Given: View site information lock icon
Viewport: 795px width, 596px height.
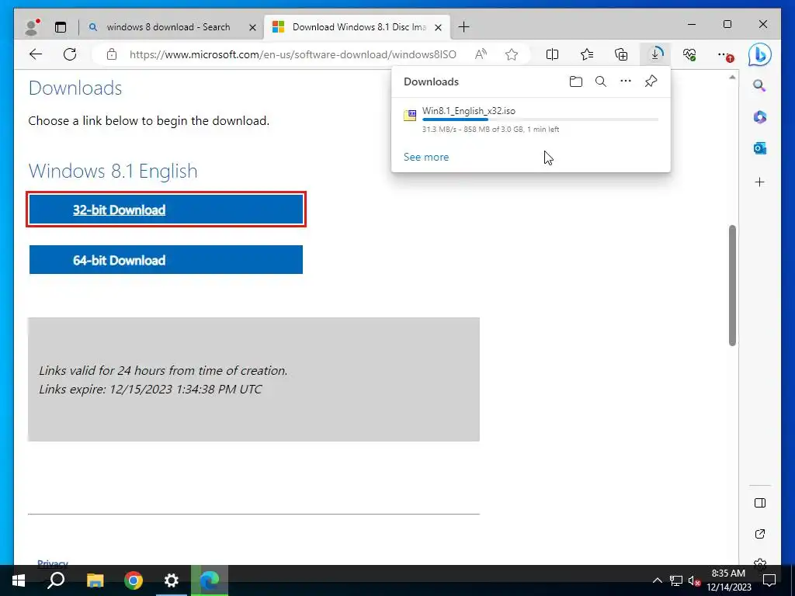Looking at the screenshot, I should click(x=112, y=54).
